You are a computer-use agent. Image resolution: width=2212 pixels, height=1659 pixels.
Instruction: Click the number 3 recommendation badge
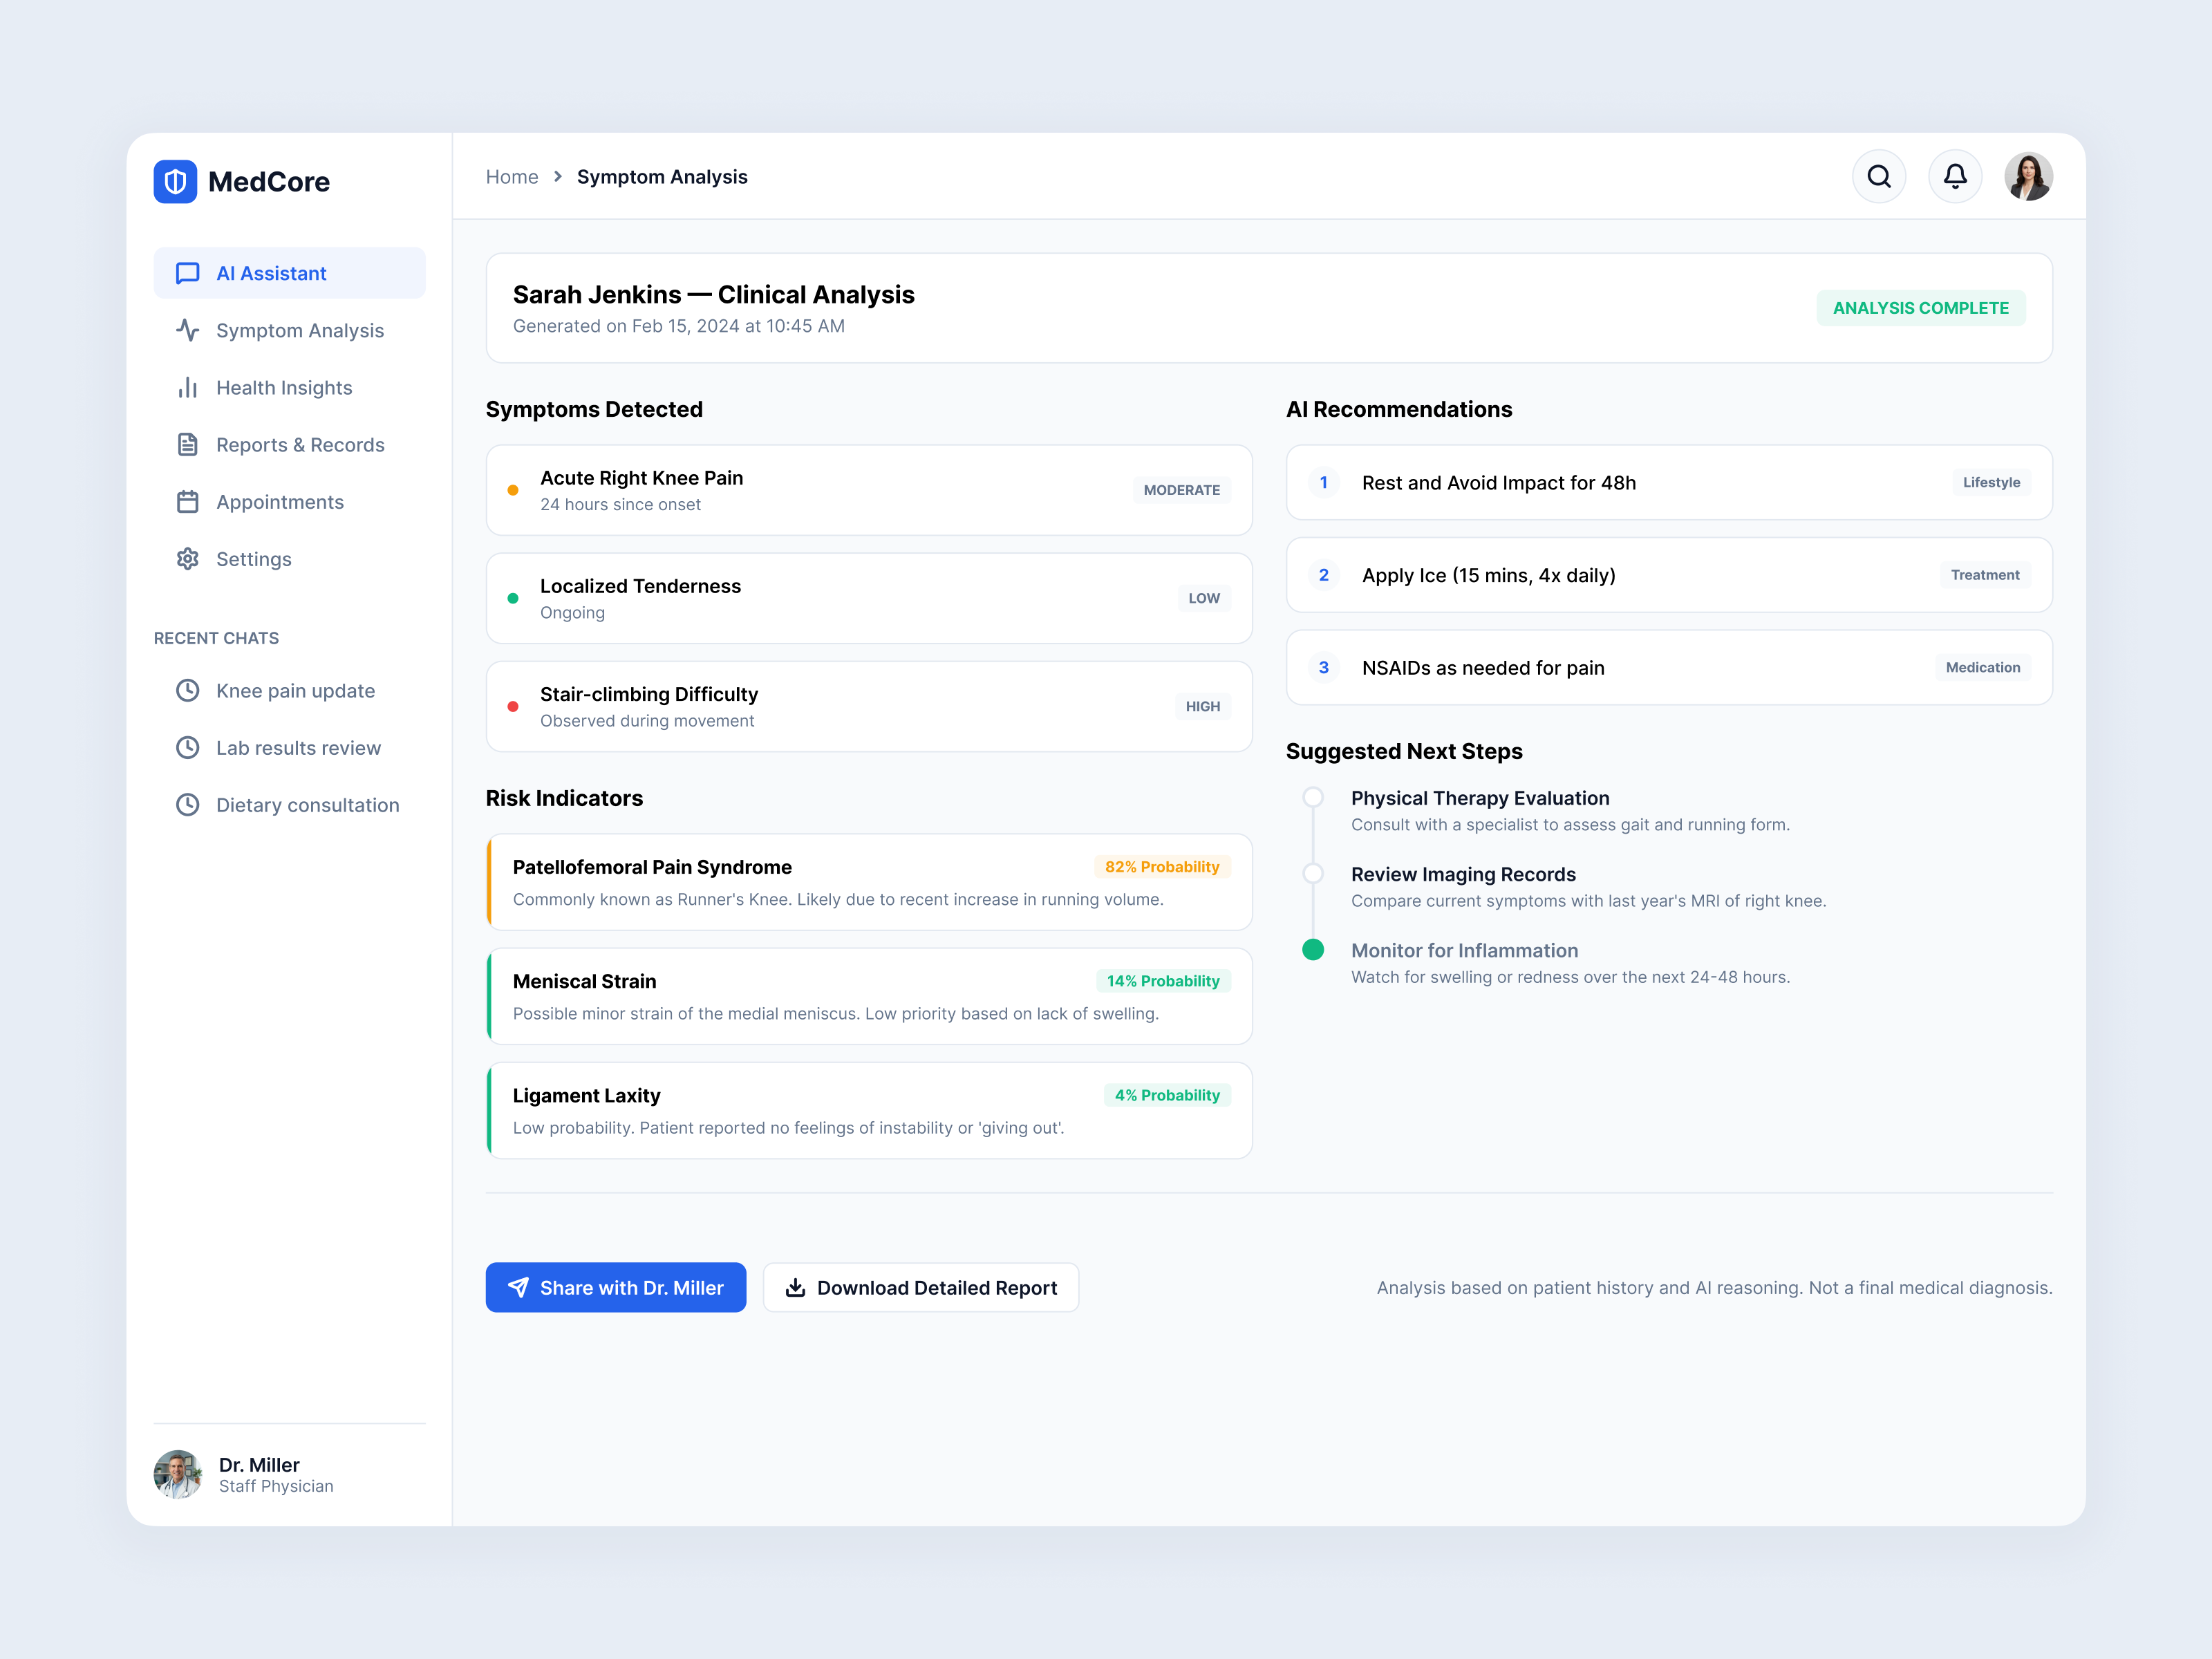[x=1324, y=667]
